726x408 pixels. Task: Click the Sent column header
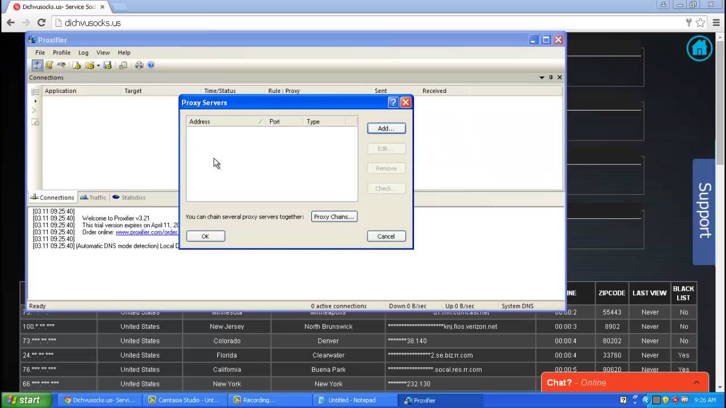tap(395, 91)
